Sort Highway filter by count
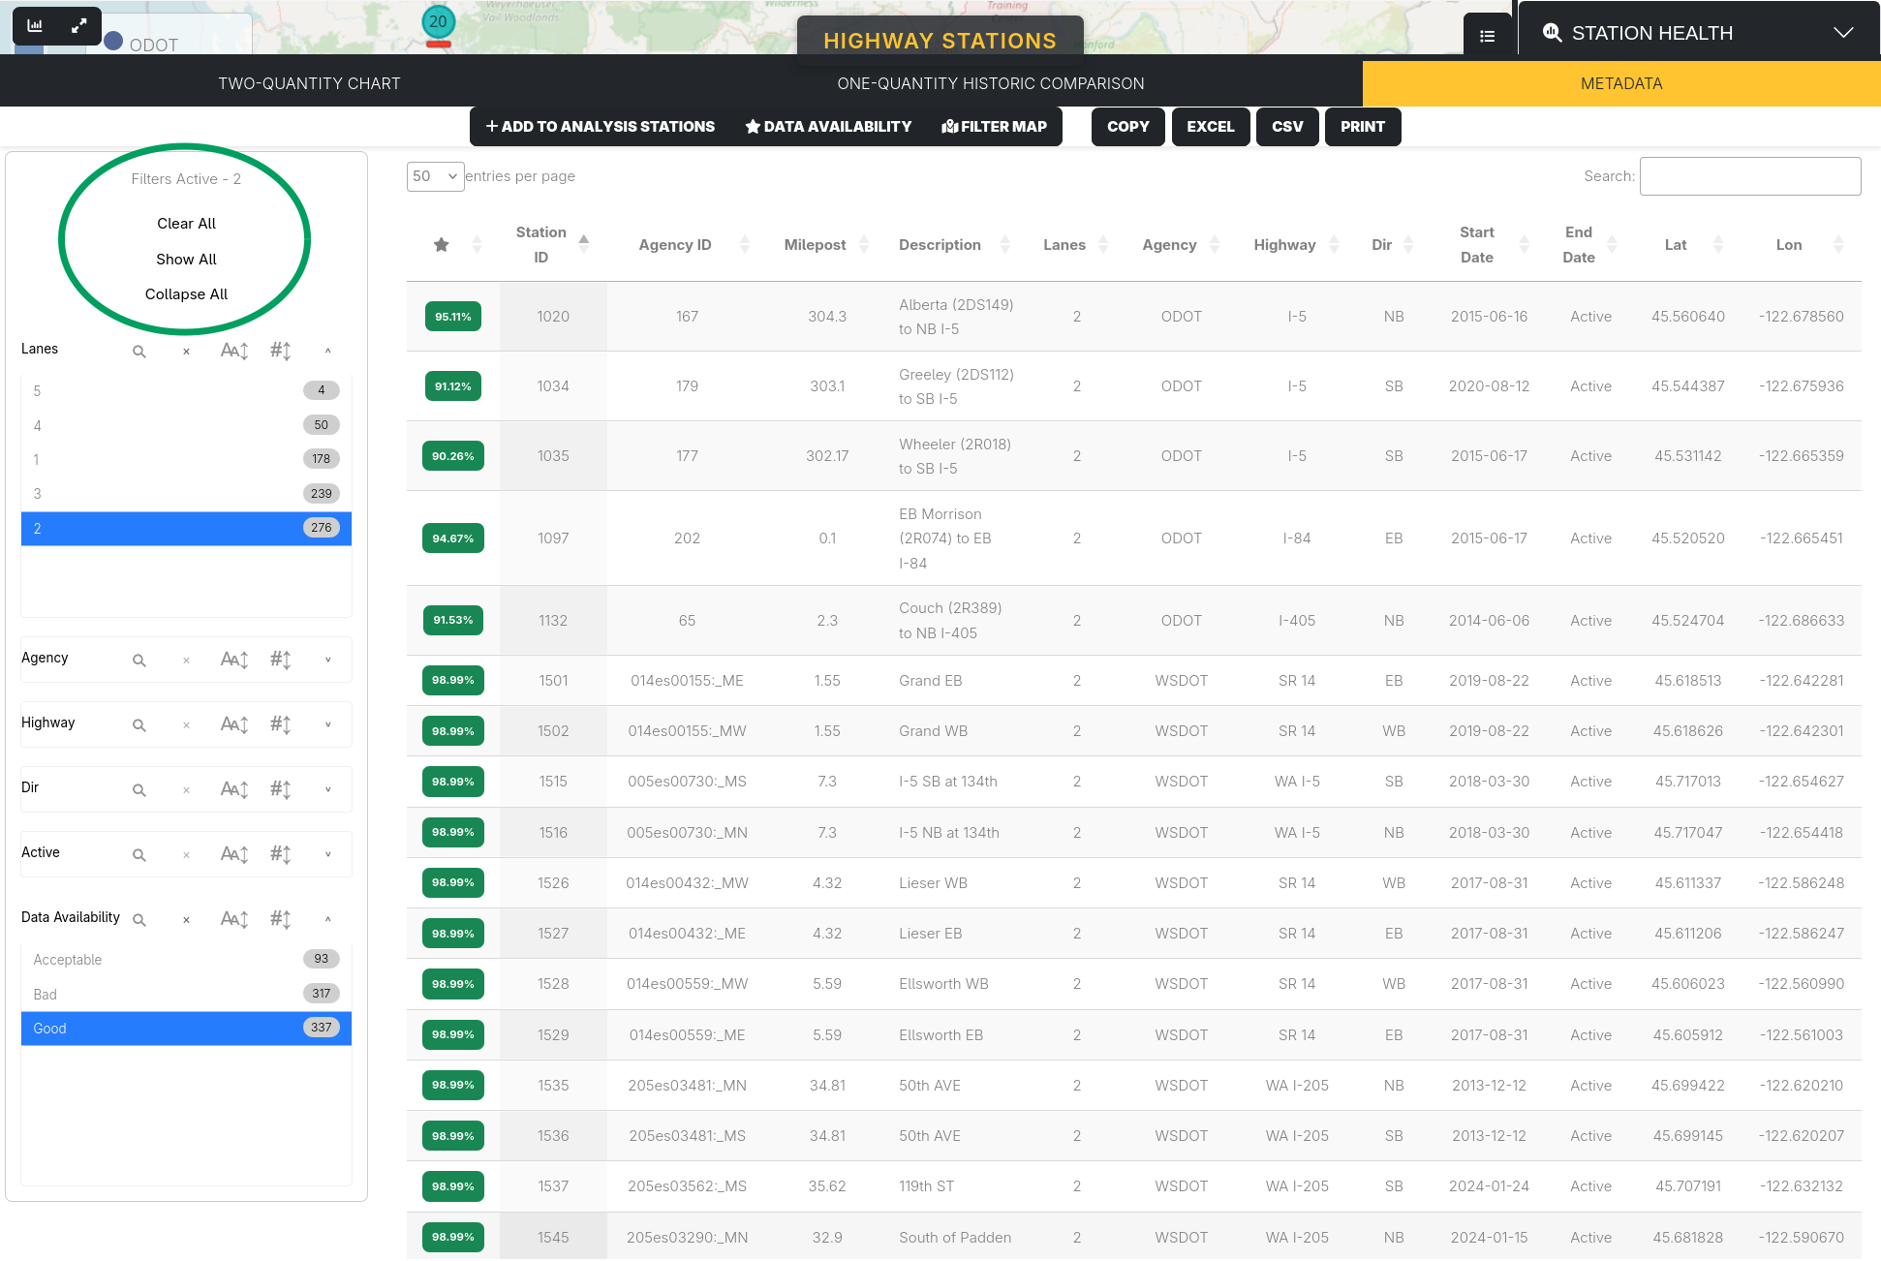Screen dimensions: 1881x1261 pos(281,724)
